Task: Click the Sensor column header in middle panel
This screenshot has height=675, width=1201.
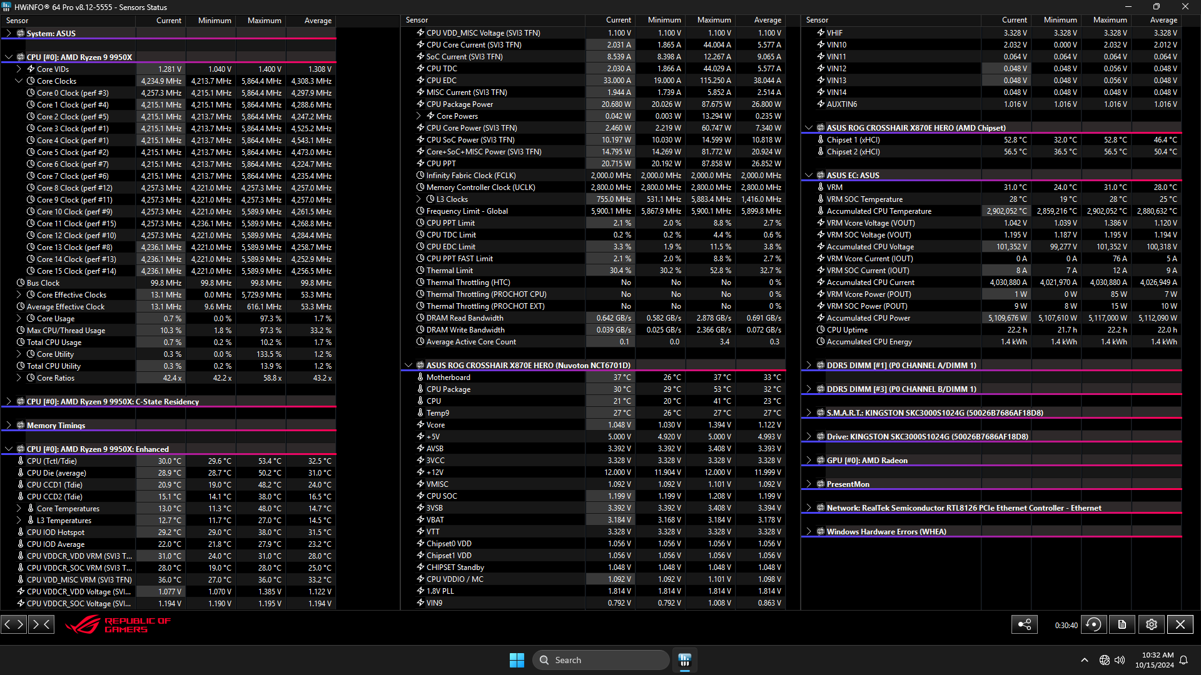Action: tap(417, 20)
